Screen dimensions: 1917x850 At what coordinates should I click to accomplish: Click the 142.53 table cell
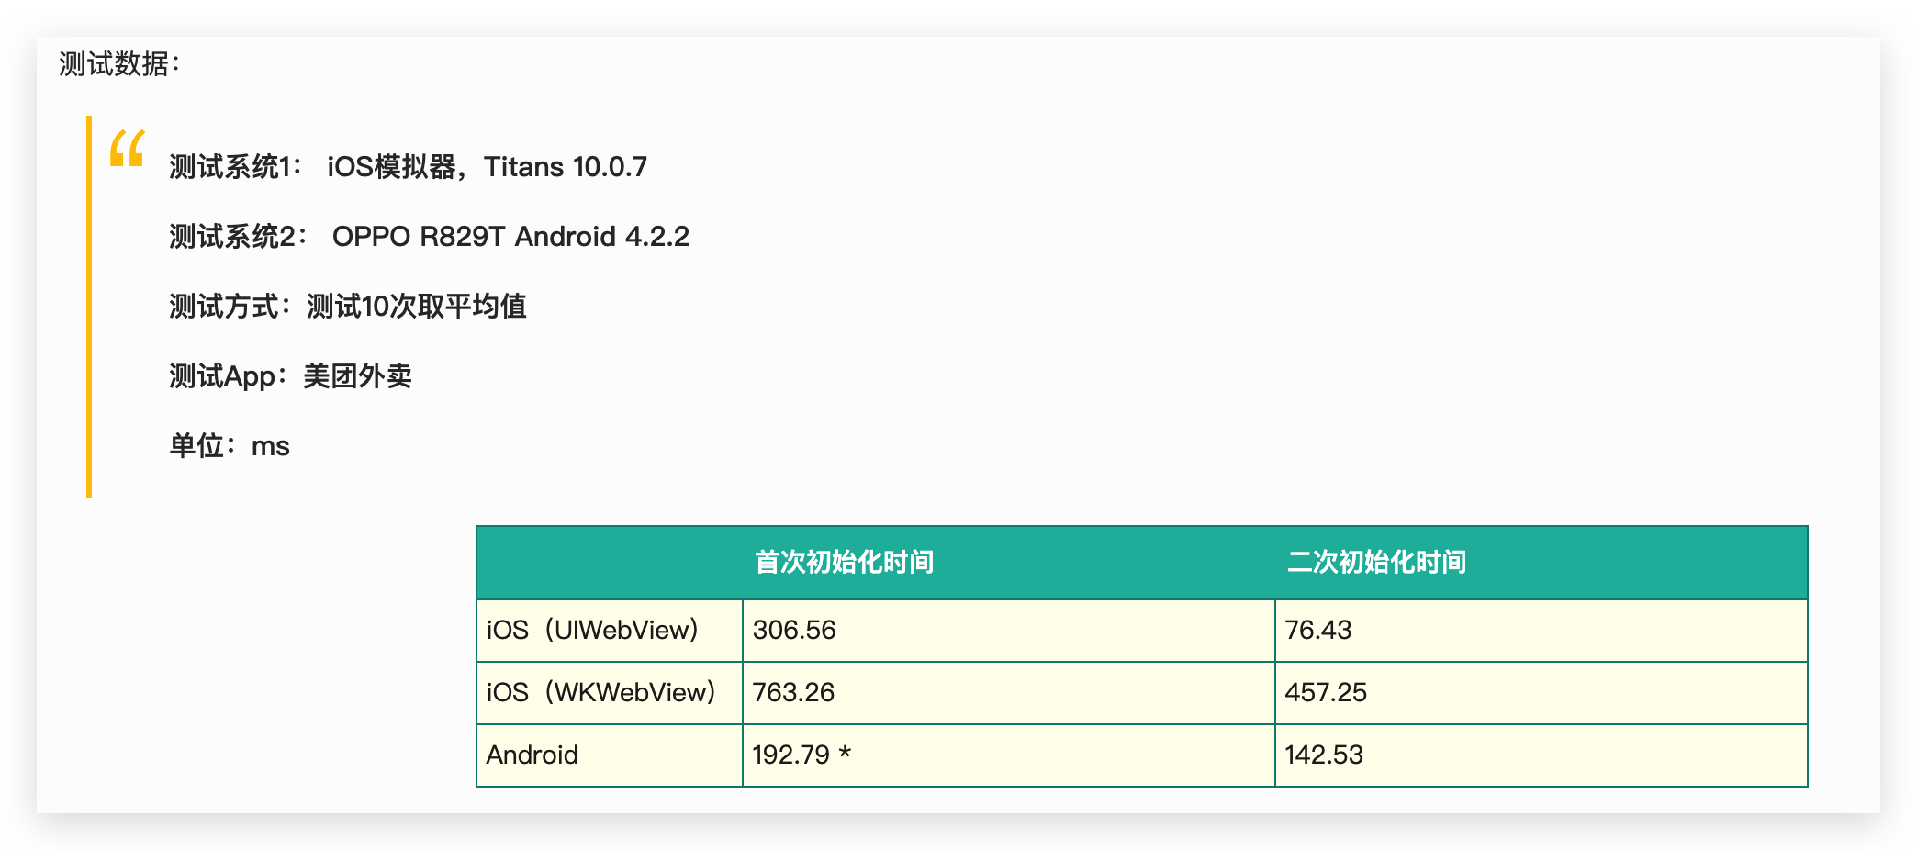coord(1541,755)
